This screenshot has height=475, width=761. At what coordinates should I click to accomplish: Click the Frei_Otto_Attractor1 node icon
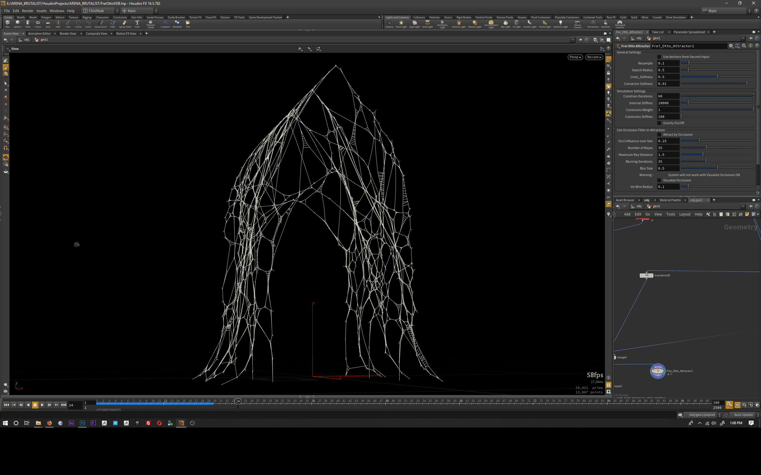coord(658,371)
